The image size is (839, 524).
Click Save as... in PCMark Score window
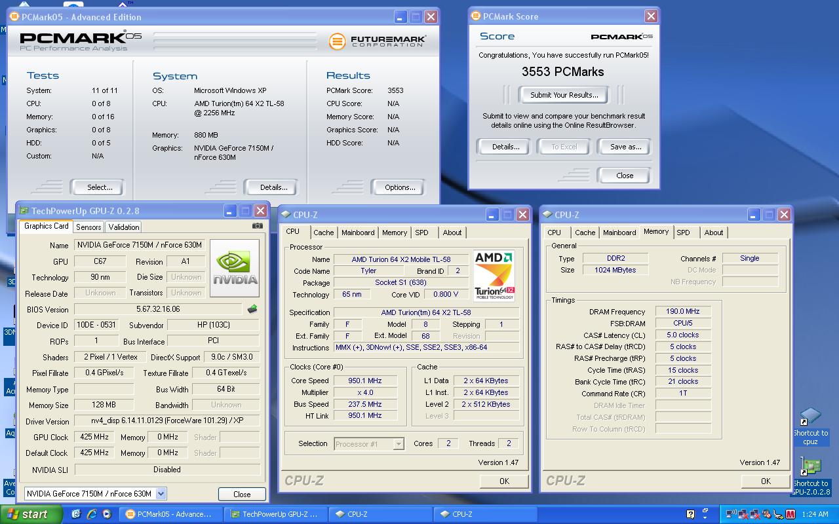coord(625,147)
